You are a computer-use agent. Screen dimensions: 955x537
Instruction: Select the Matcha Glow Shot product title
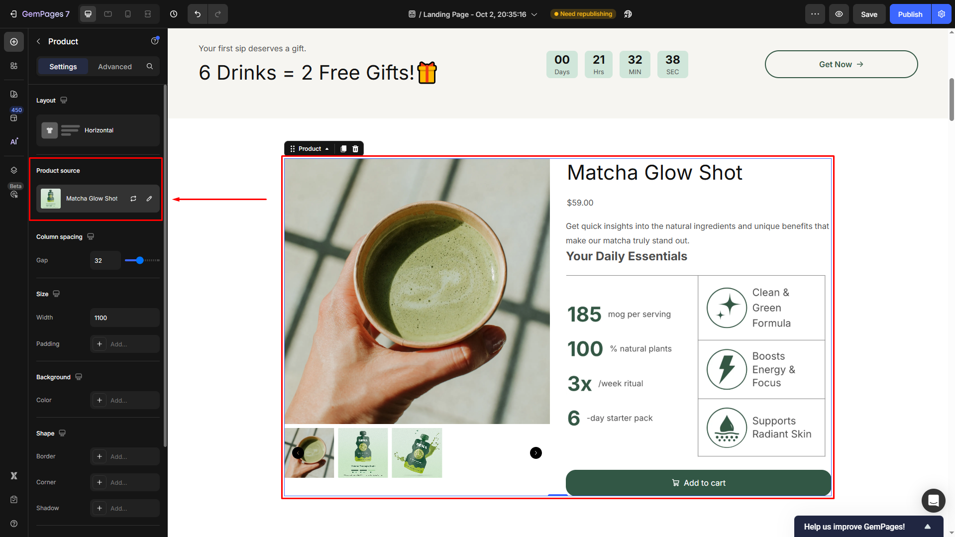654,173
